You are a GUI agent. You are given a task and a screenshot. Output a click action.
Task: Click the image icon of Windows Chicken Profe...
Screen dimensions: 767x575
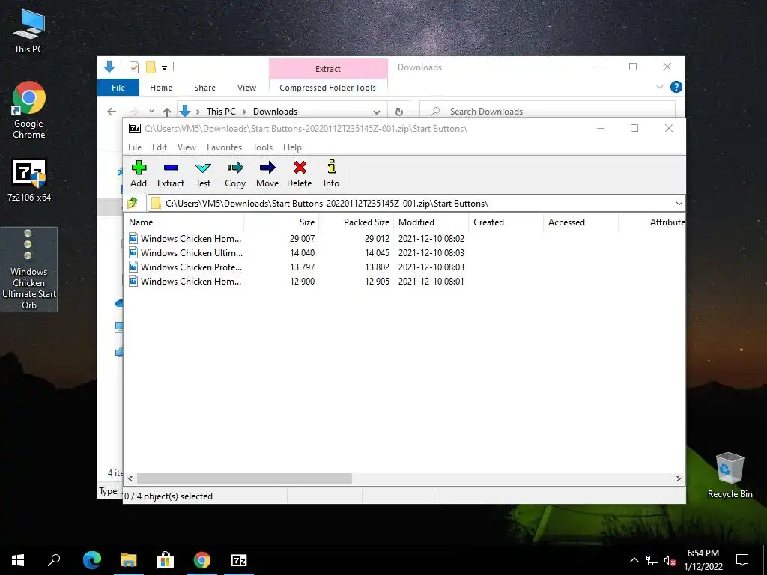(x=133, y=267)
